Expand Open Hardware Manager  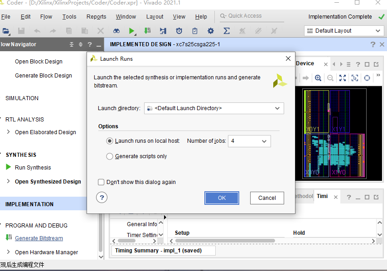9,252
